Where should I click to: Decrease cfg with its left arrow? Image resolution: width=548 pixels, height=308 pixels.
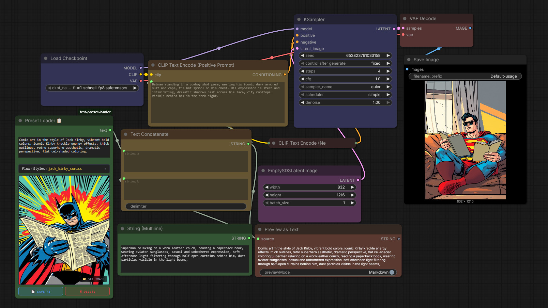pyautogui.click(x=303, y=79)
